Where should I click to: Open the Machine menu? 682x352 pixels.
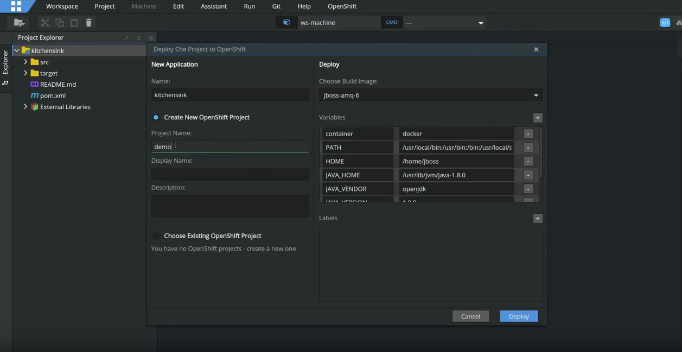pos(144,6)
